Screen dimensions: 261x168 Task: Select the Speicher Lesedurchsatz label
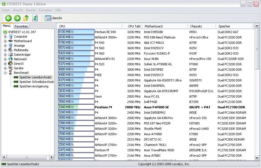[35, 77]
